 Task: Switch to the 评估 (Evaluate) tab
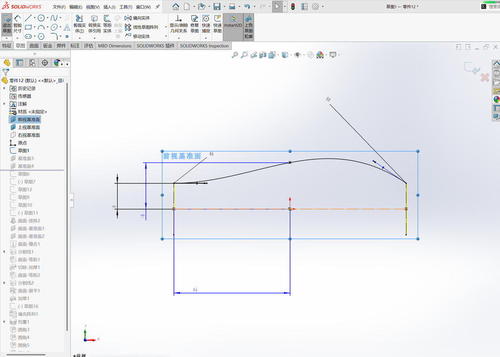coord(88,45)
